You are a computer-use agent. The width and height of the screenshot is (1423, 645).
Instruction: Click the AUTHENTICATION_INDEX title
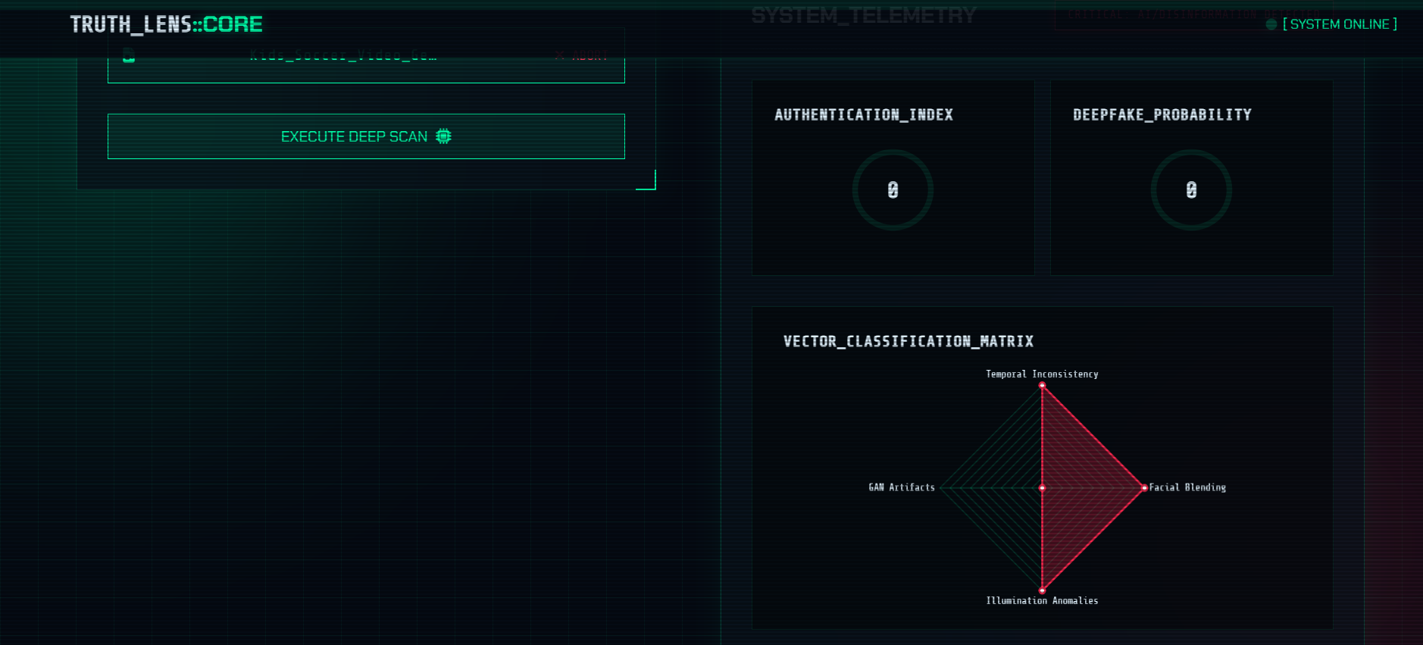pos(864,114)
